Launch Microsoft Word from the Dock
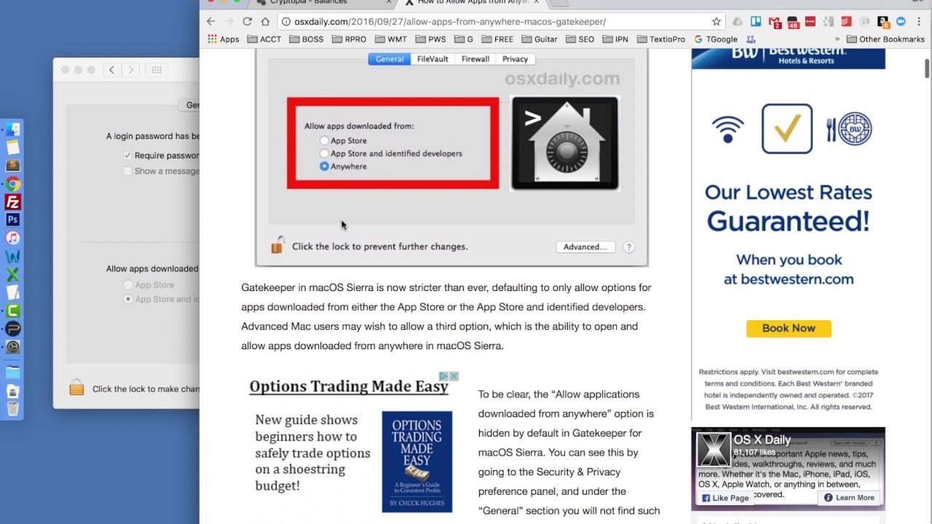This screenshot has width=932, height=524. click(x=12, y=256)
